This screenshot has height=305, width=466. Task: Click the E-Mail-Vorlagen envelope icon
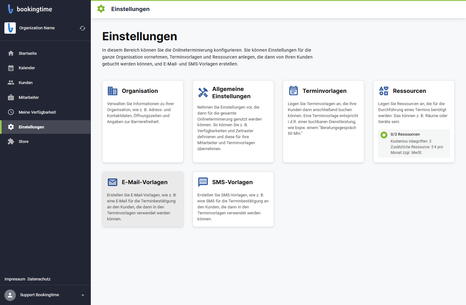tap(113, 182)
